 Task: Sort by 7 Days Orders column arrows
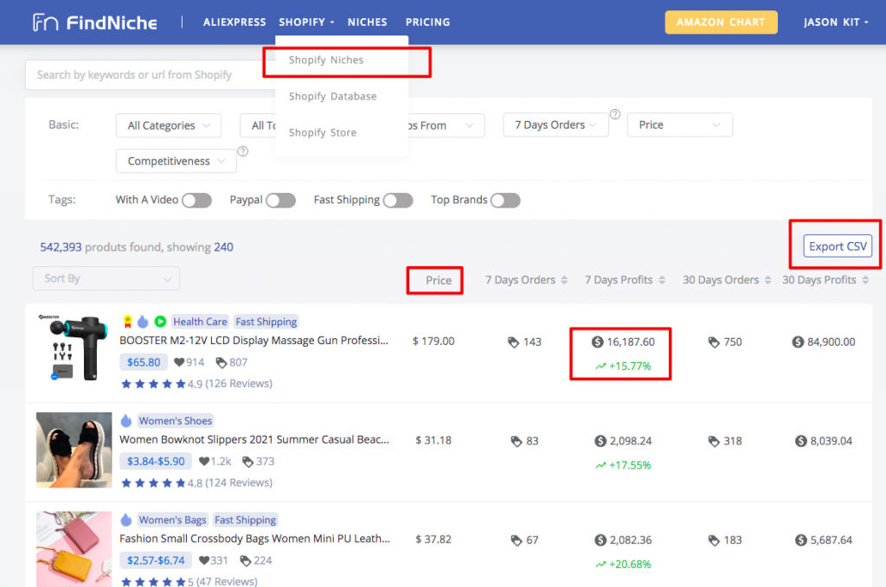click(564, 280)
